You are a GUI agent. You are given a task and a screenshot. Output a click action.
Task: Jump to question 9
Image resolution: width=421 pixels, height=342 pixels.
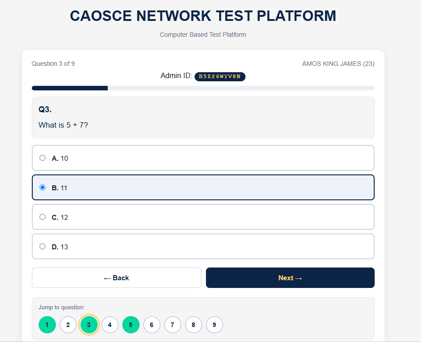pos(214,325)
